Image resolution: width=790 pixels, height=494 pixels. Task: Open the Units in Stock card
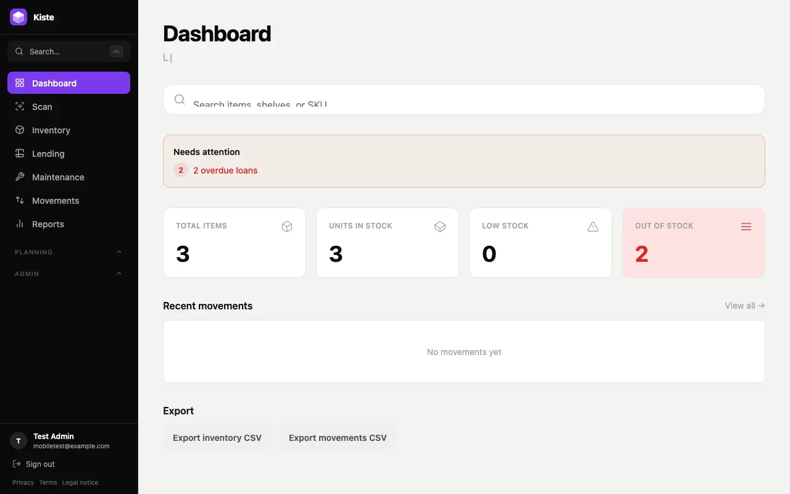(x=388, y=243)
